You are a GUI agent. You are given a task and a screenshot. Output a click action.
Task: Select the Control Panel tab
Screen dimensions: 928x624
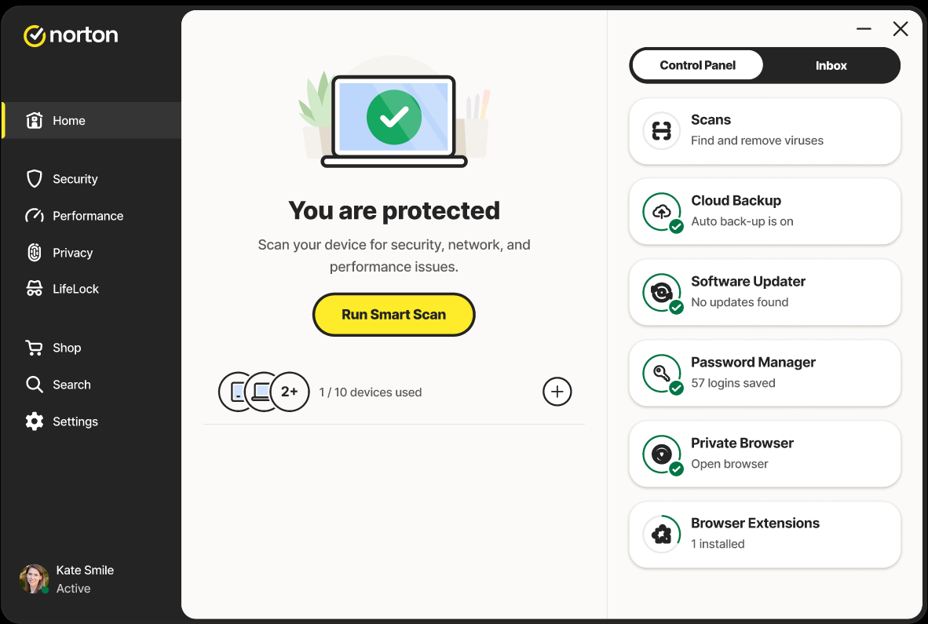click(697, 66)
